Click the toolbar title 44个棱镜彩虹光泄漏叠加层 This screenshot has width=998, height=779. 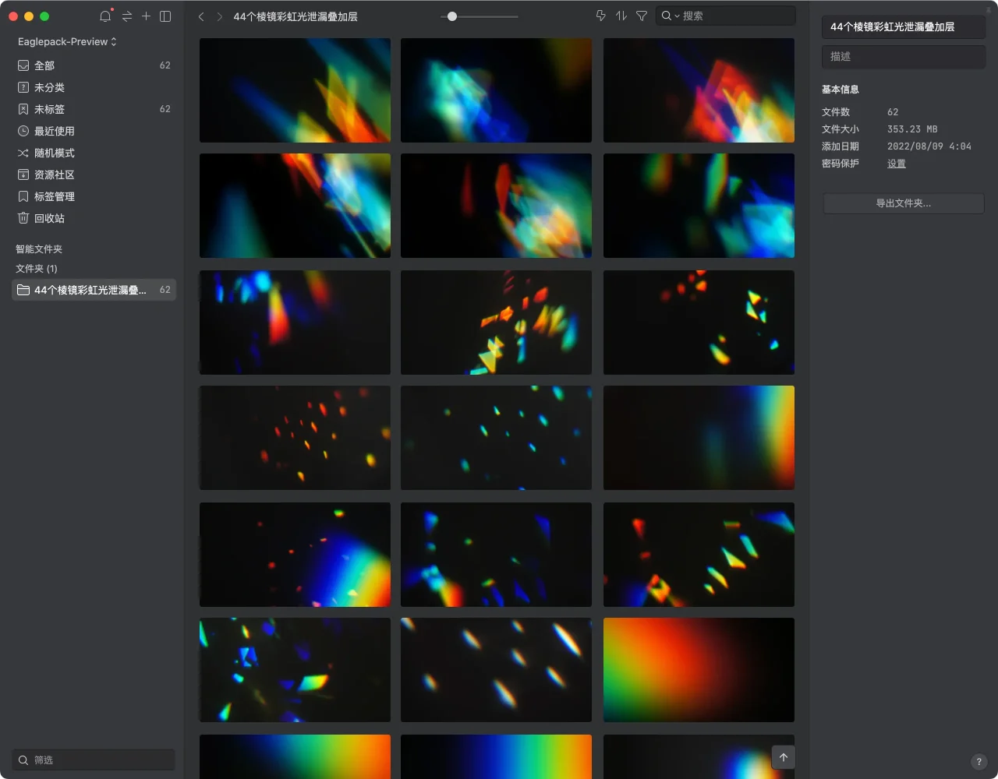tap(296, 16)
